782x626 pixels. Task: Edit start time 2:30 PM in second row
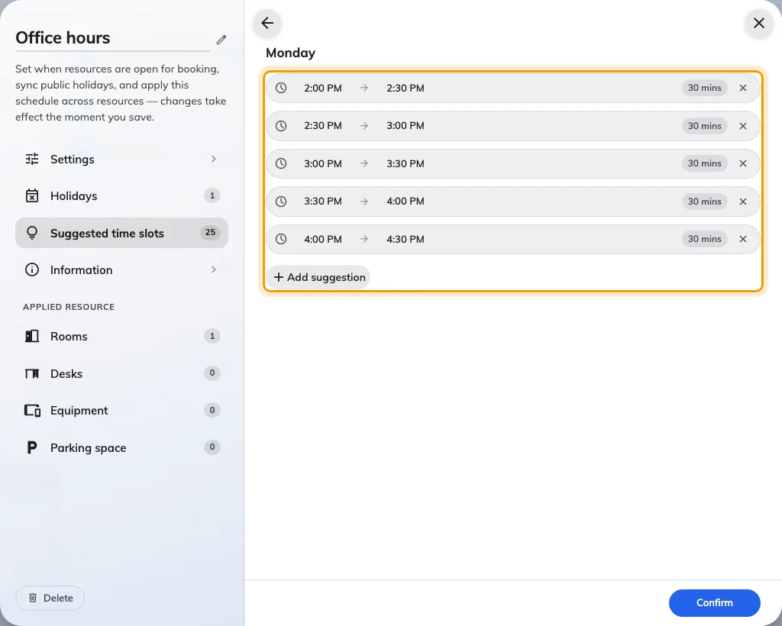[323, 126]
